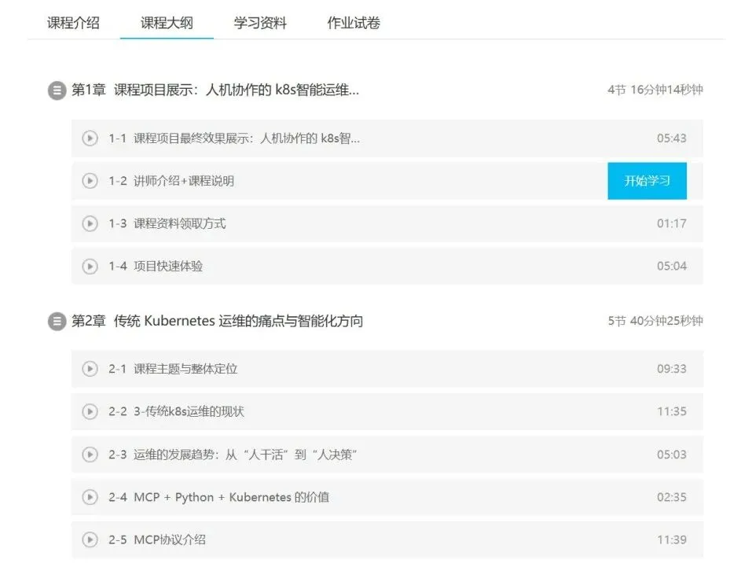The width and height of the screenshot is (730, 567).
Task: Click chapter 2 summary 5节 40分钟25秒钟
Action: (655, 321)
